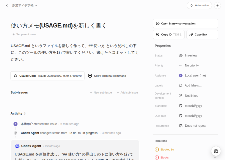The image size is (225, 160).
Task: Go back using the left arrow icon
Action: click(7, 5)
